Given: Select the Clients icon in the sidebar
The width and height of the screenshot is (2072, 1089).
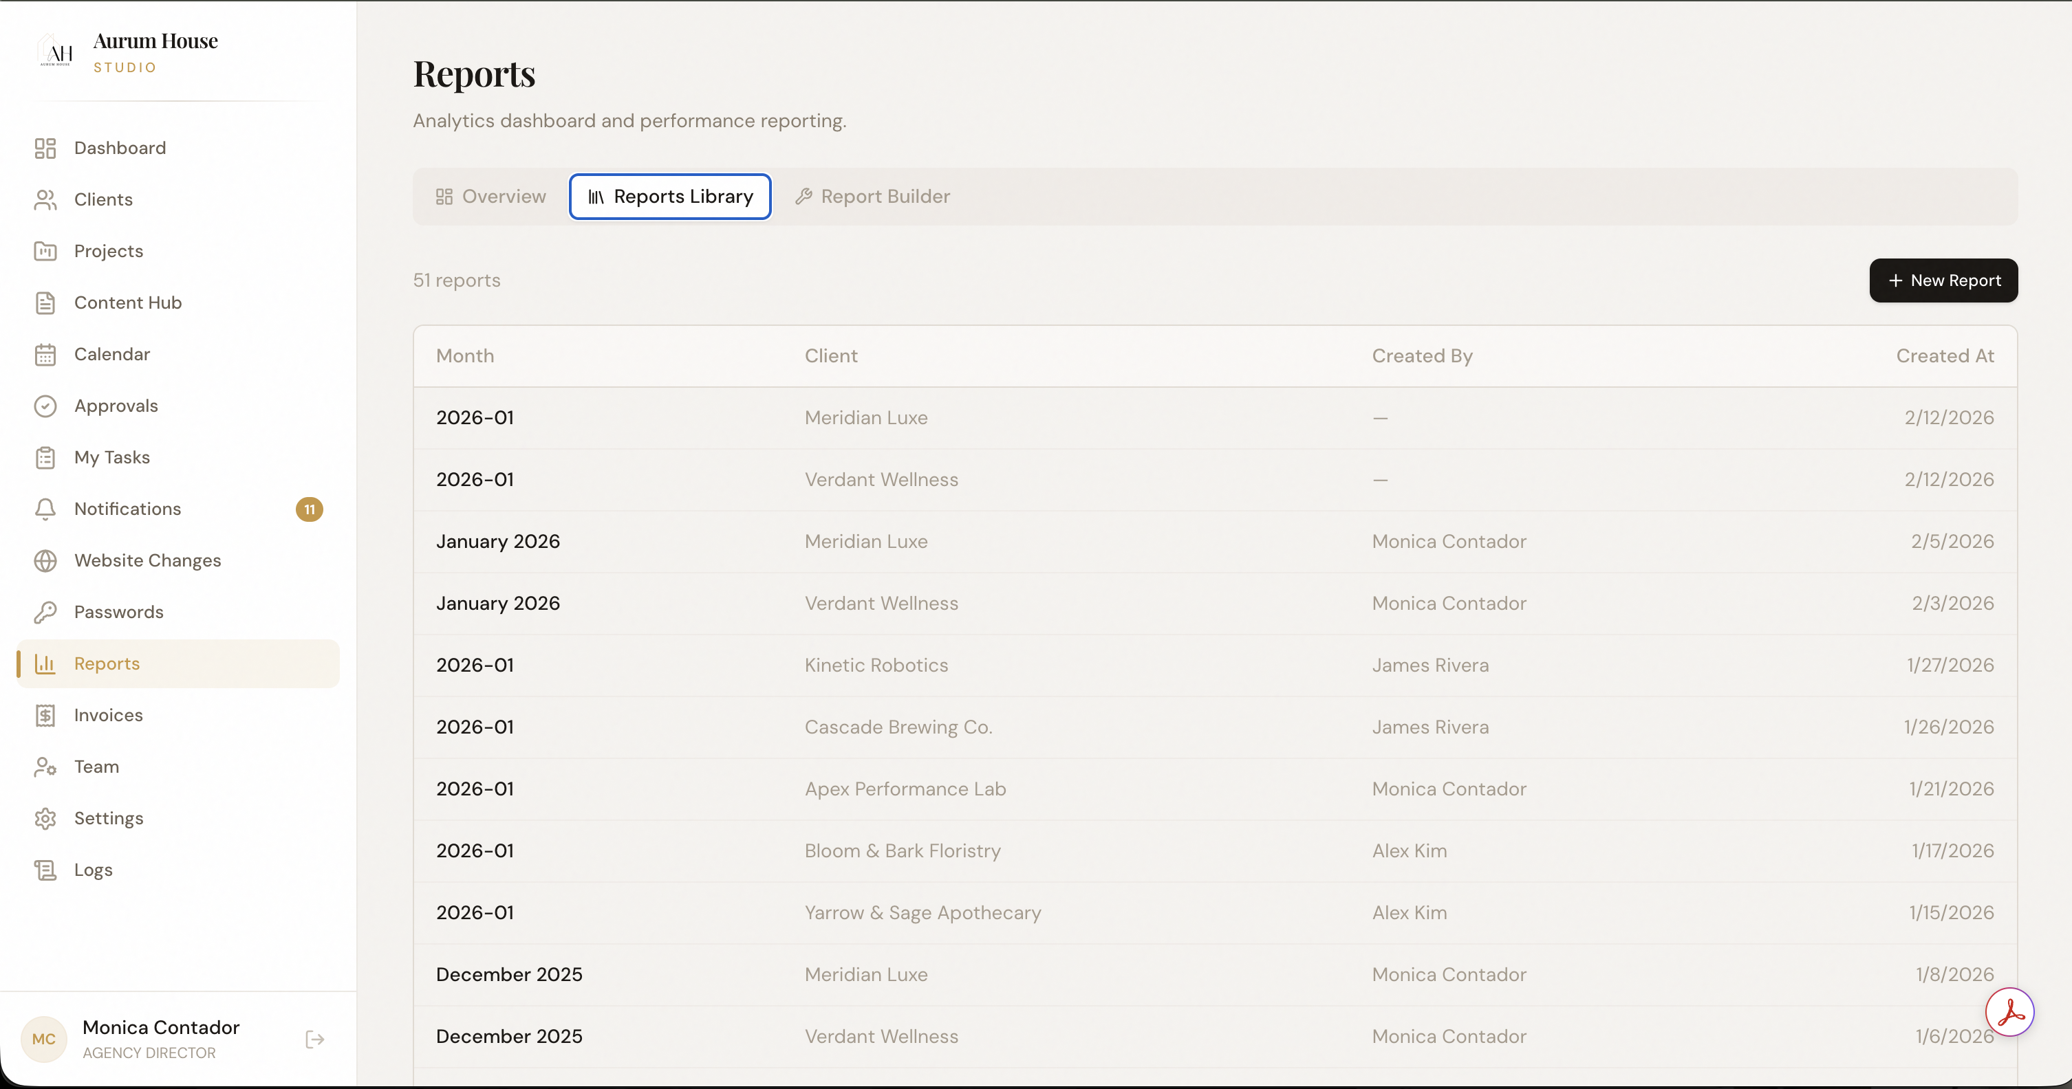Looking at the screenshot, I should pyautogui.click(x=46, y=199).
